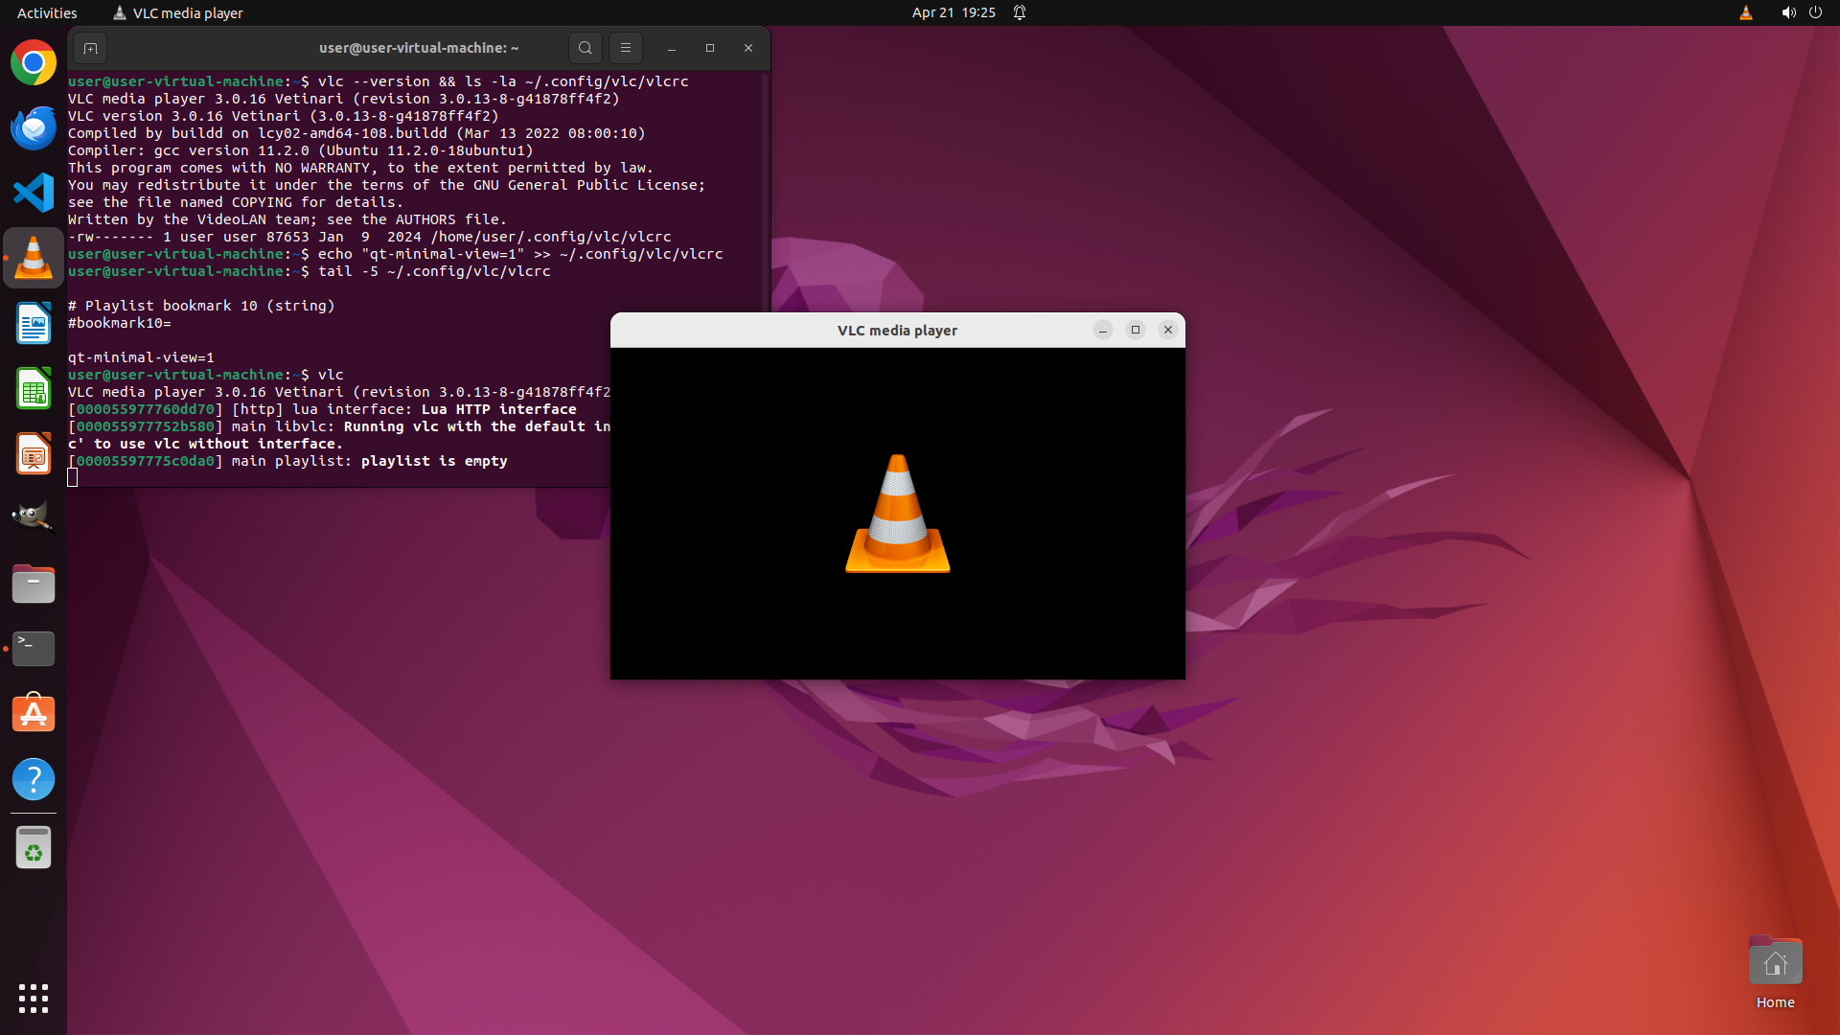Click the VLC cone dock icon
This screenshot has height=1035, width=1840.
coord(34,258)
